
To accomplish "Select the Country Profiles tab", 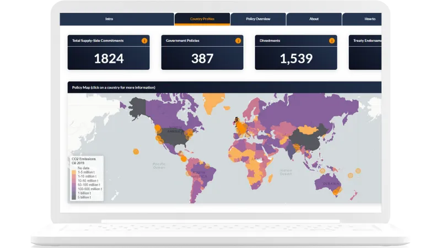I will [202, 19].
